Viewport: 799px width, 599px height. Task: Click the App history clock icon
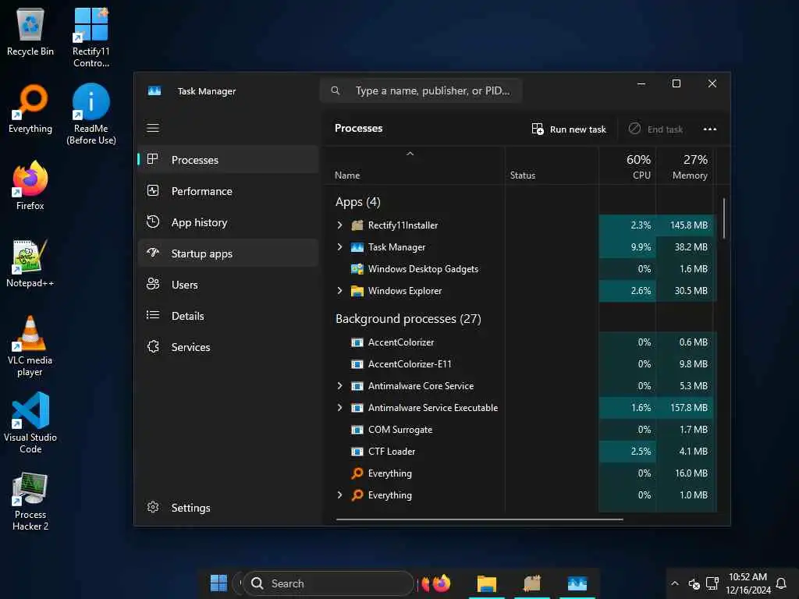153,222
